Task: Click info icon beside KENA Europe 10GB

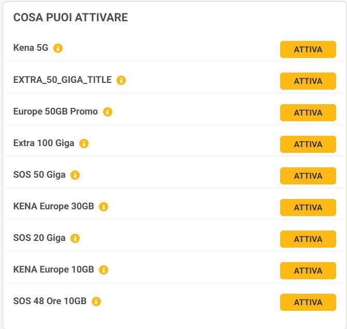Action: click(x=104, y=270)
